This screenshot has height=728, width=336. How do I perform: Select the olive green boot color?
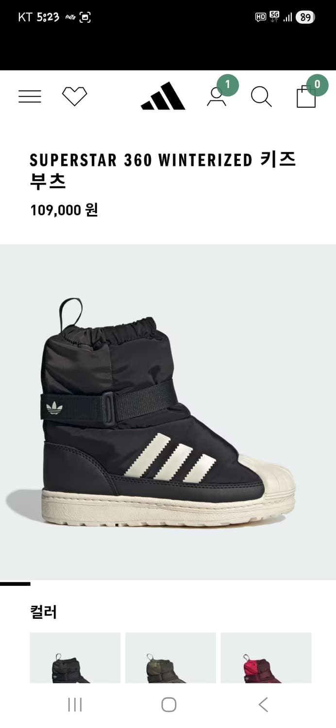tap(170, 658)
